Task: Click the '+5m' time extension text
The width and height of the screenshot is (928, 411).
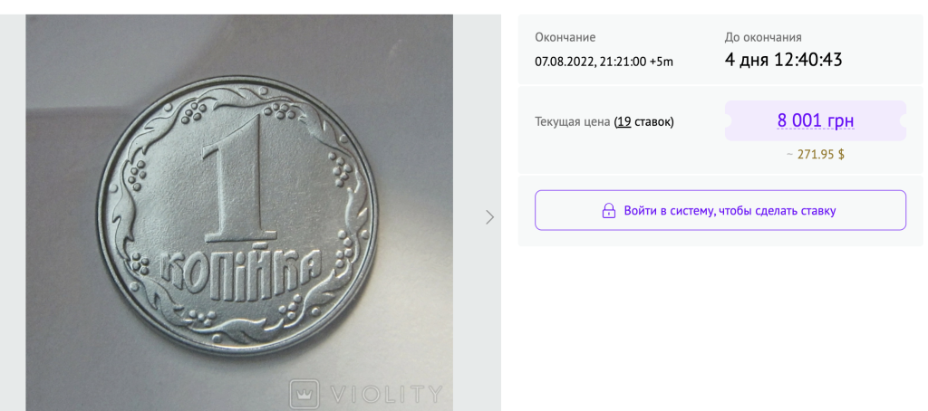Action: pos(662,62)
